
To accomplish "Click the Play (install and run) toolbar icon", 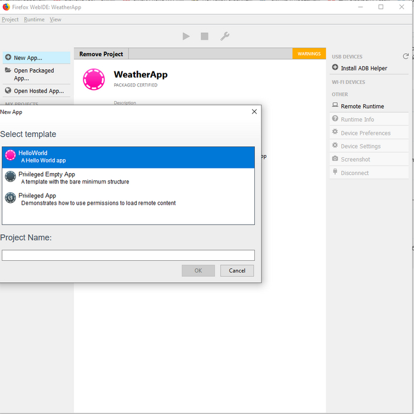I will pyautogui.click(x=186, y=36).
